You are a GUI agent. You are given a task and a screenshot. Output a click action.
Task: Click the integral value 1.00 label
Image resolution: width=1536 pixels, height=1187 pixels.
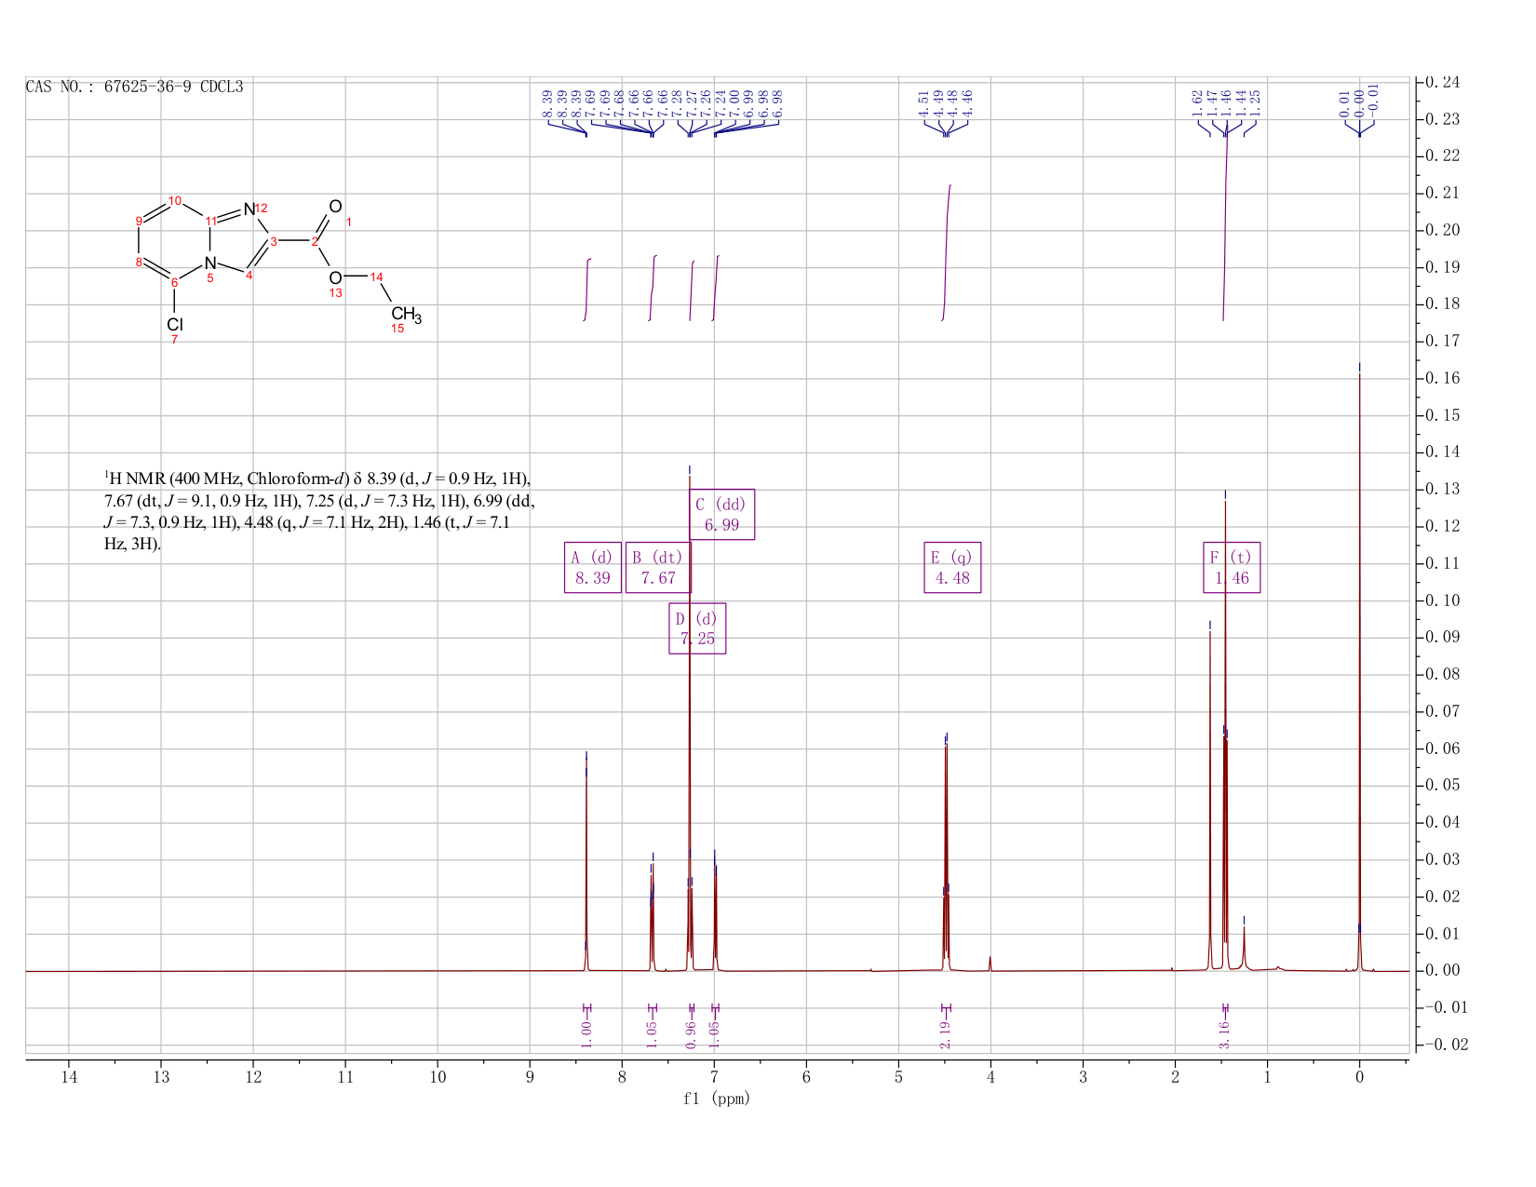586,1034
